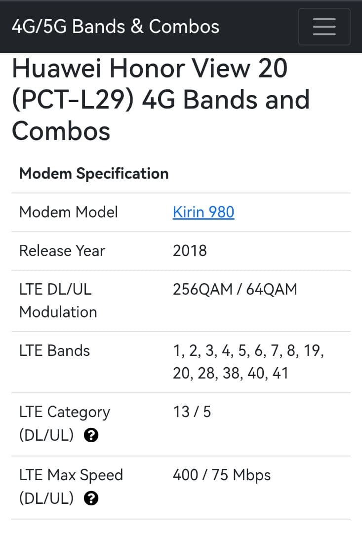
Task: Tap the circular question mark near LTE Category
Action: click(x=91, y=435)
